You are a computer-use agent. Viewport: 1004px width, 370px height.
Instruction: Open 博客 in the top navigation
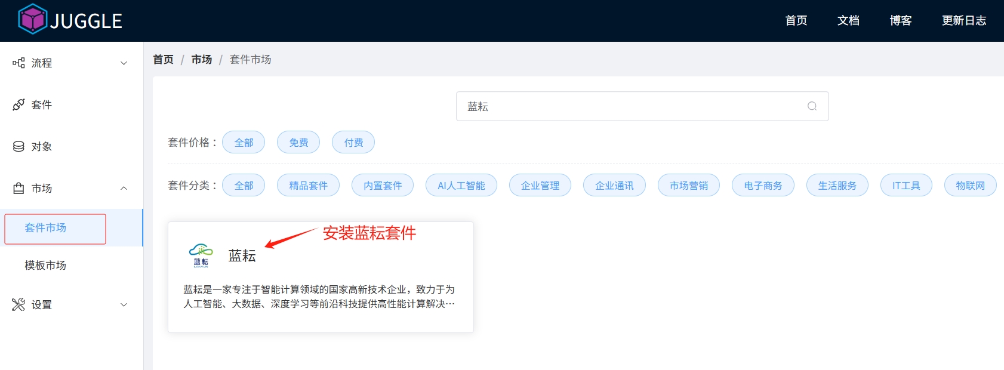[x=901, y=20]
